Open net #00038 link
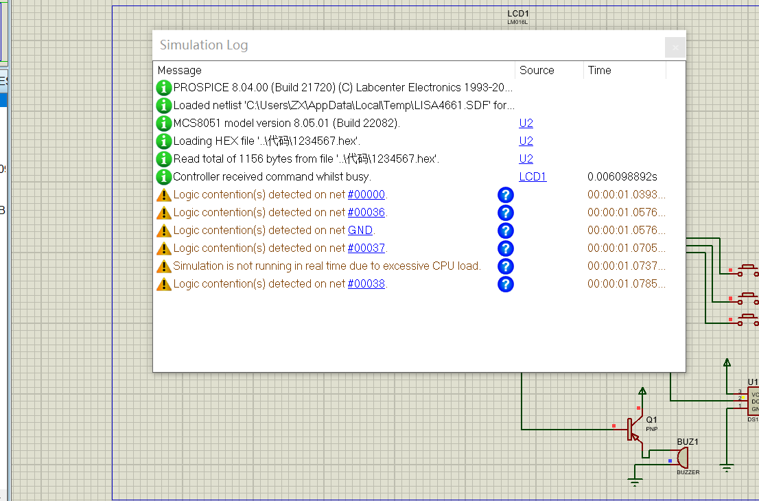Image resolution: width=759 pixels, height=501 pixels. point(366,283)
